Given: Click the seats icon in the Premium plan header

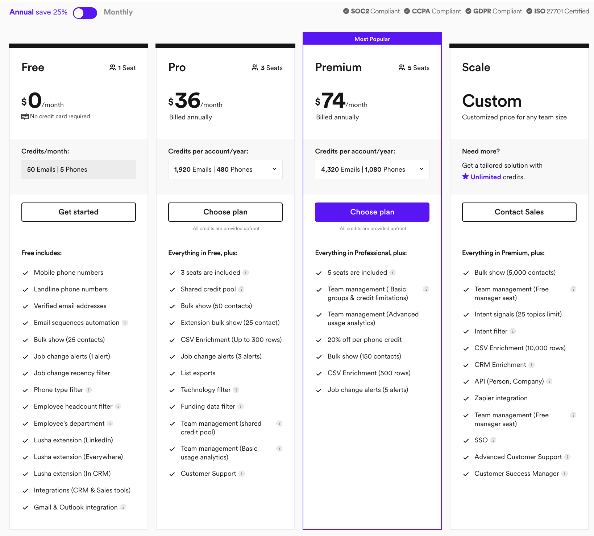Looking at the screenshot, I should [x=402, y=67].
